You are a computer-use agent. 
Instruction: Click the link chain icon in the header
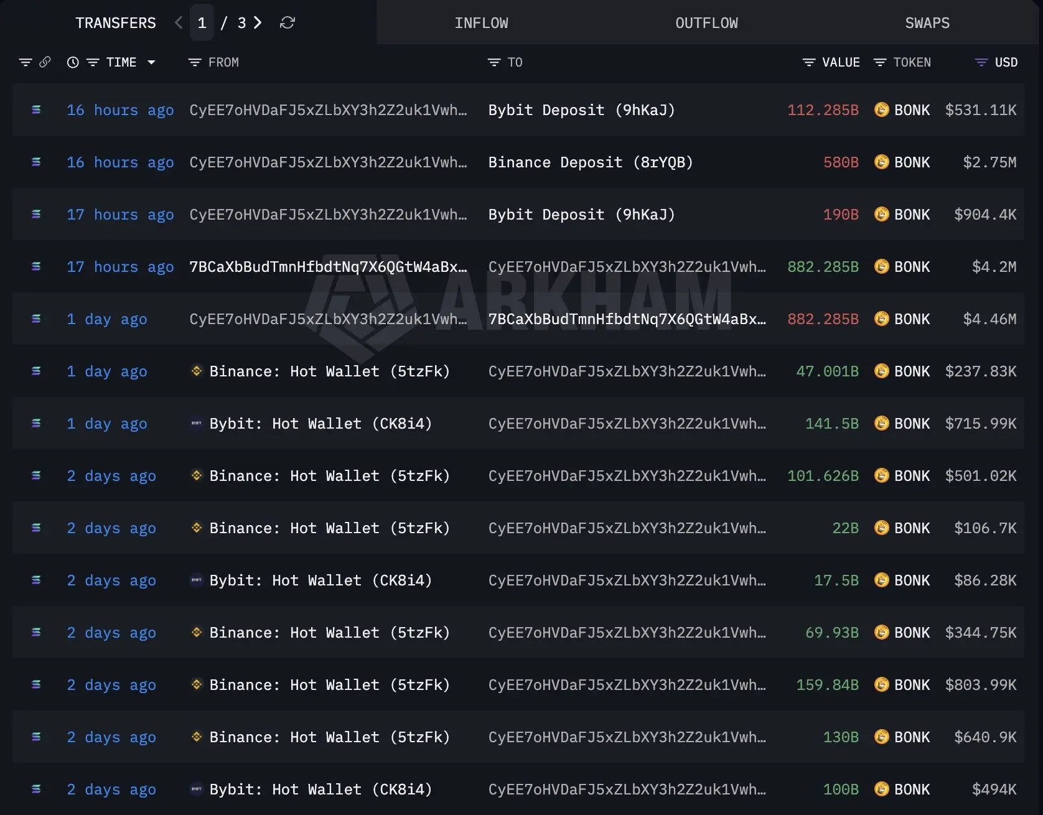point(45,62)
